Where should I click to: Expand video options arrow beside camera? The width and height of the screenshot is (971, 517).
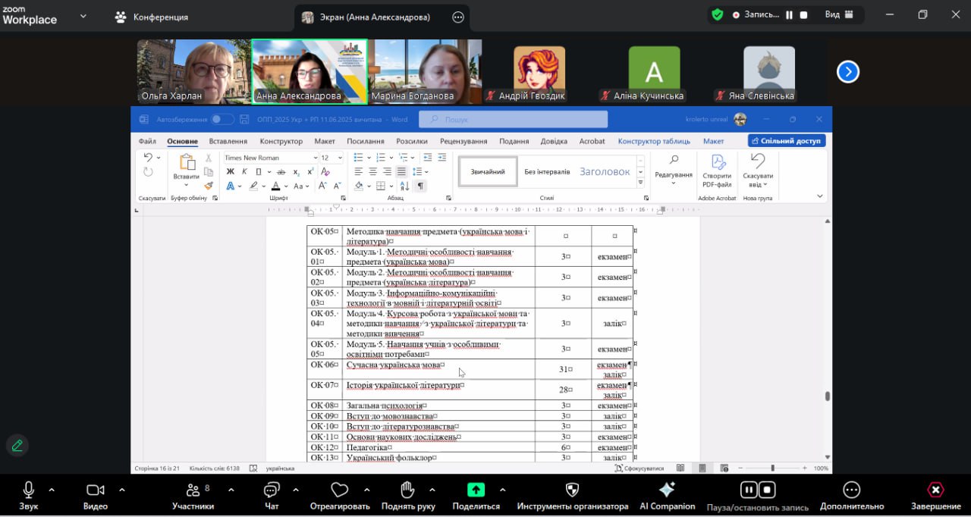pos(121,490)
